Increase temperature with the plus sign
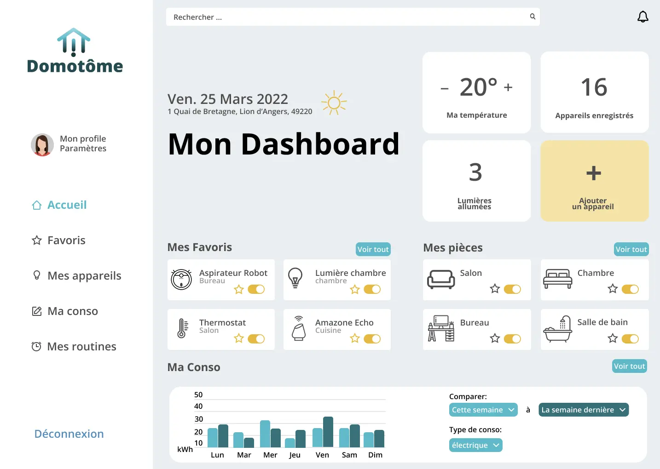 (508, 87)
